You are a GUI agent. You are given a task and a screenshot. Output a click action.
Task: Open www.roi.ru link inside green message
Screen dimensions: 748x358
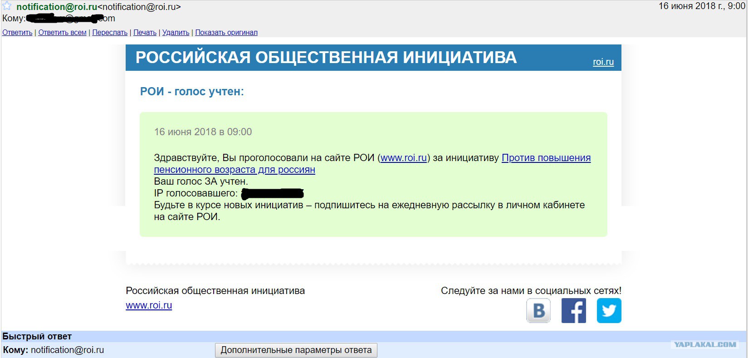[404, 158]
